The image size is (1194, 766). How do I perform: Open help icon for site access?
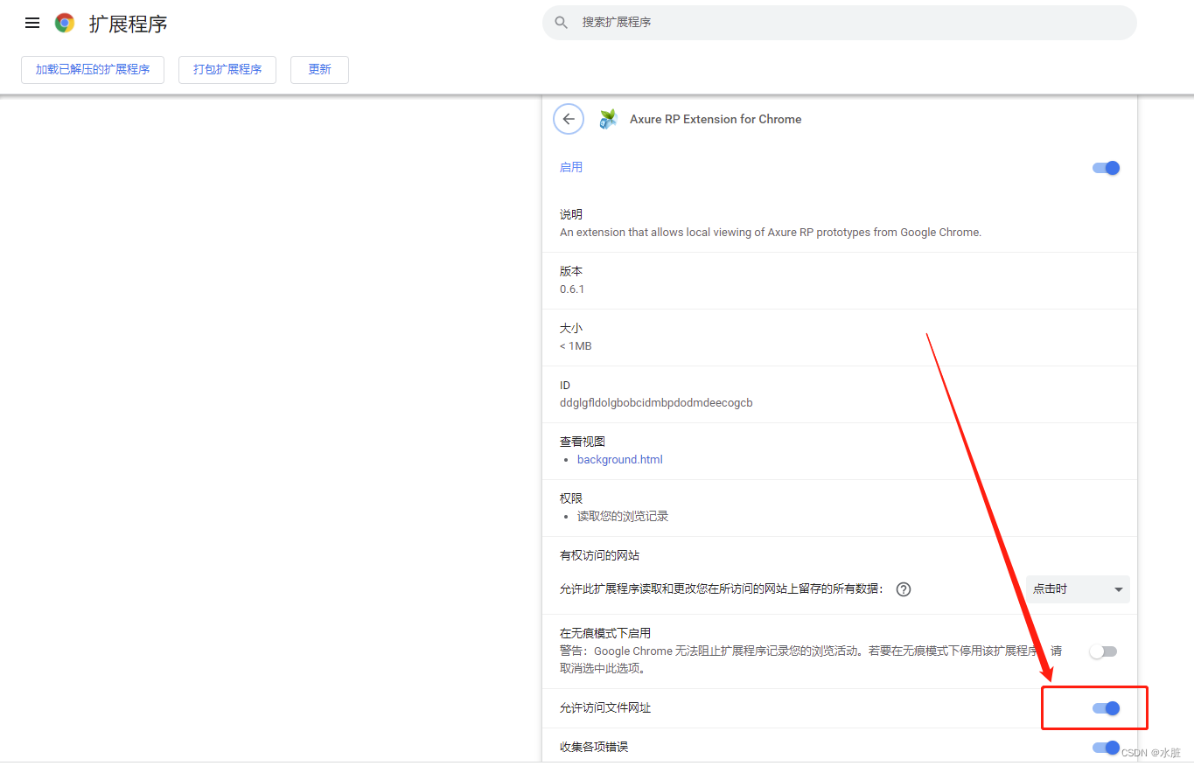904,589
